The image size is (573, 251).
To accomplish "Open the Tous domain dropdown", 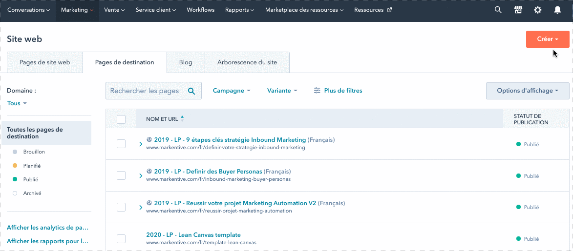I will pyautogui.click(x=17, y=103).
